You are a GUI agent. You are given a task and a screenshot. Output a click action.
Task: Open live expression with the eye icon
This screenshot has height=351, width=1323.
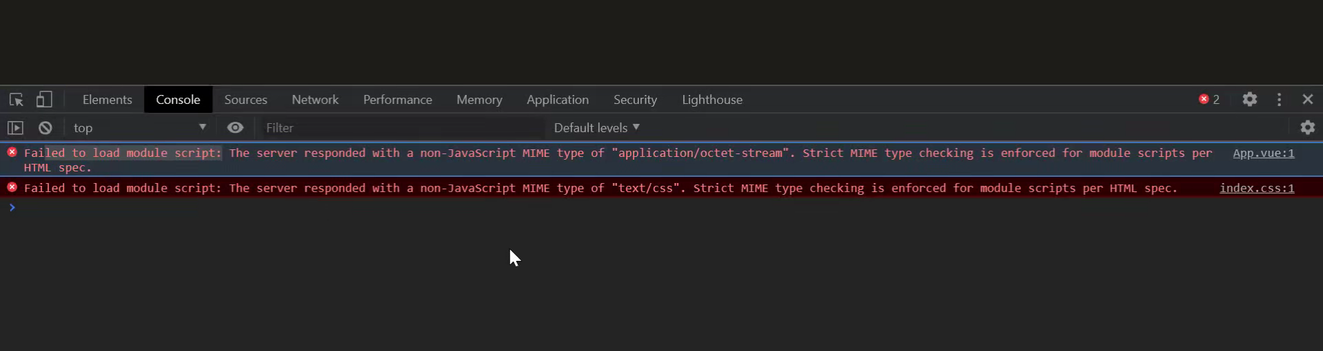(x=235, y=128)
